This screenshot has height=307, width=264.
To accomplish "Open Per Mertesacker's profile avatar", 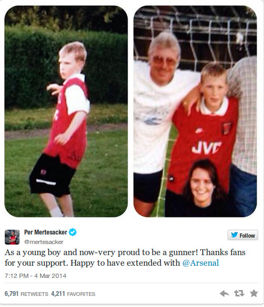I will [12, 237].
